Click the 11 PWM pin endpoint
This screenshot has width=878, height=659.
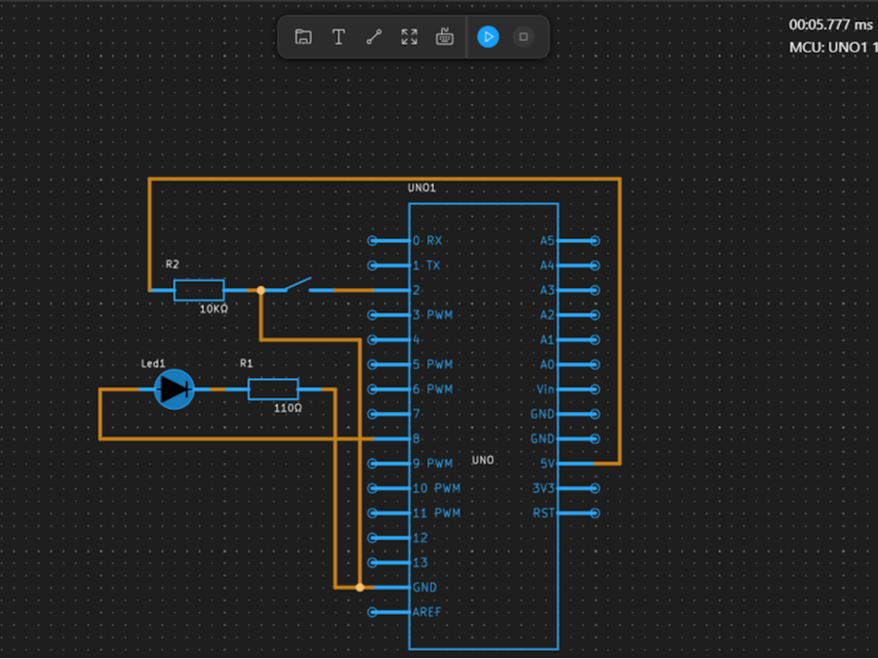tap(373, 513)
